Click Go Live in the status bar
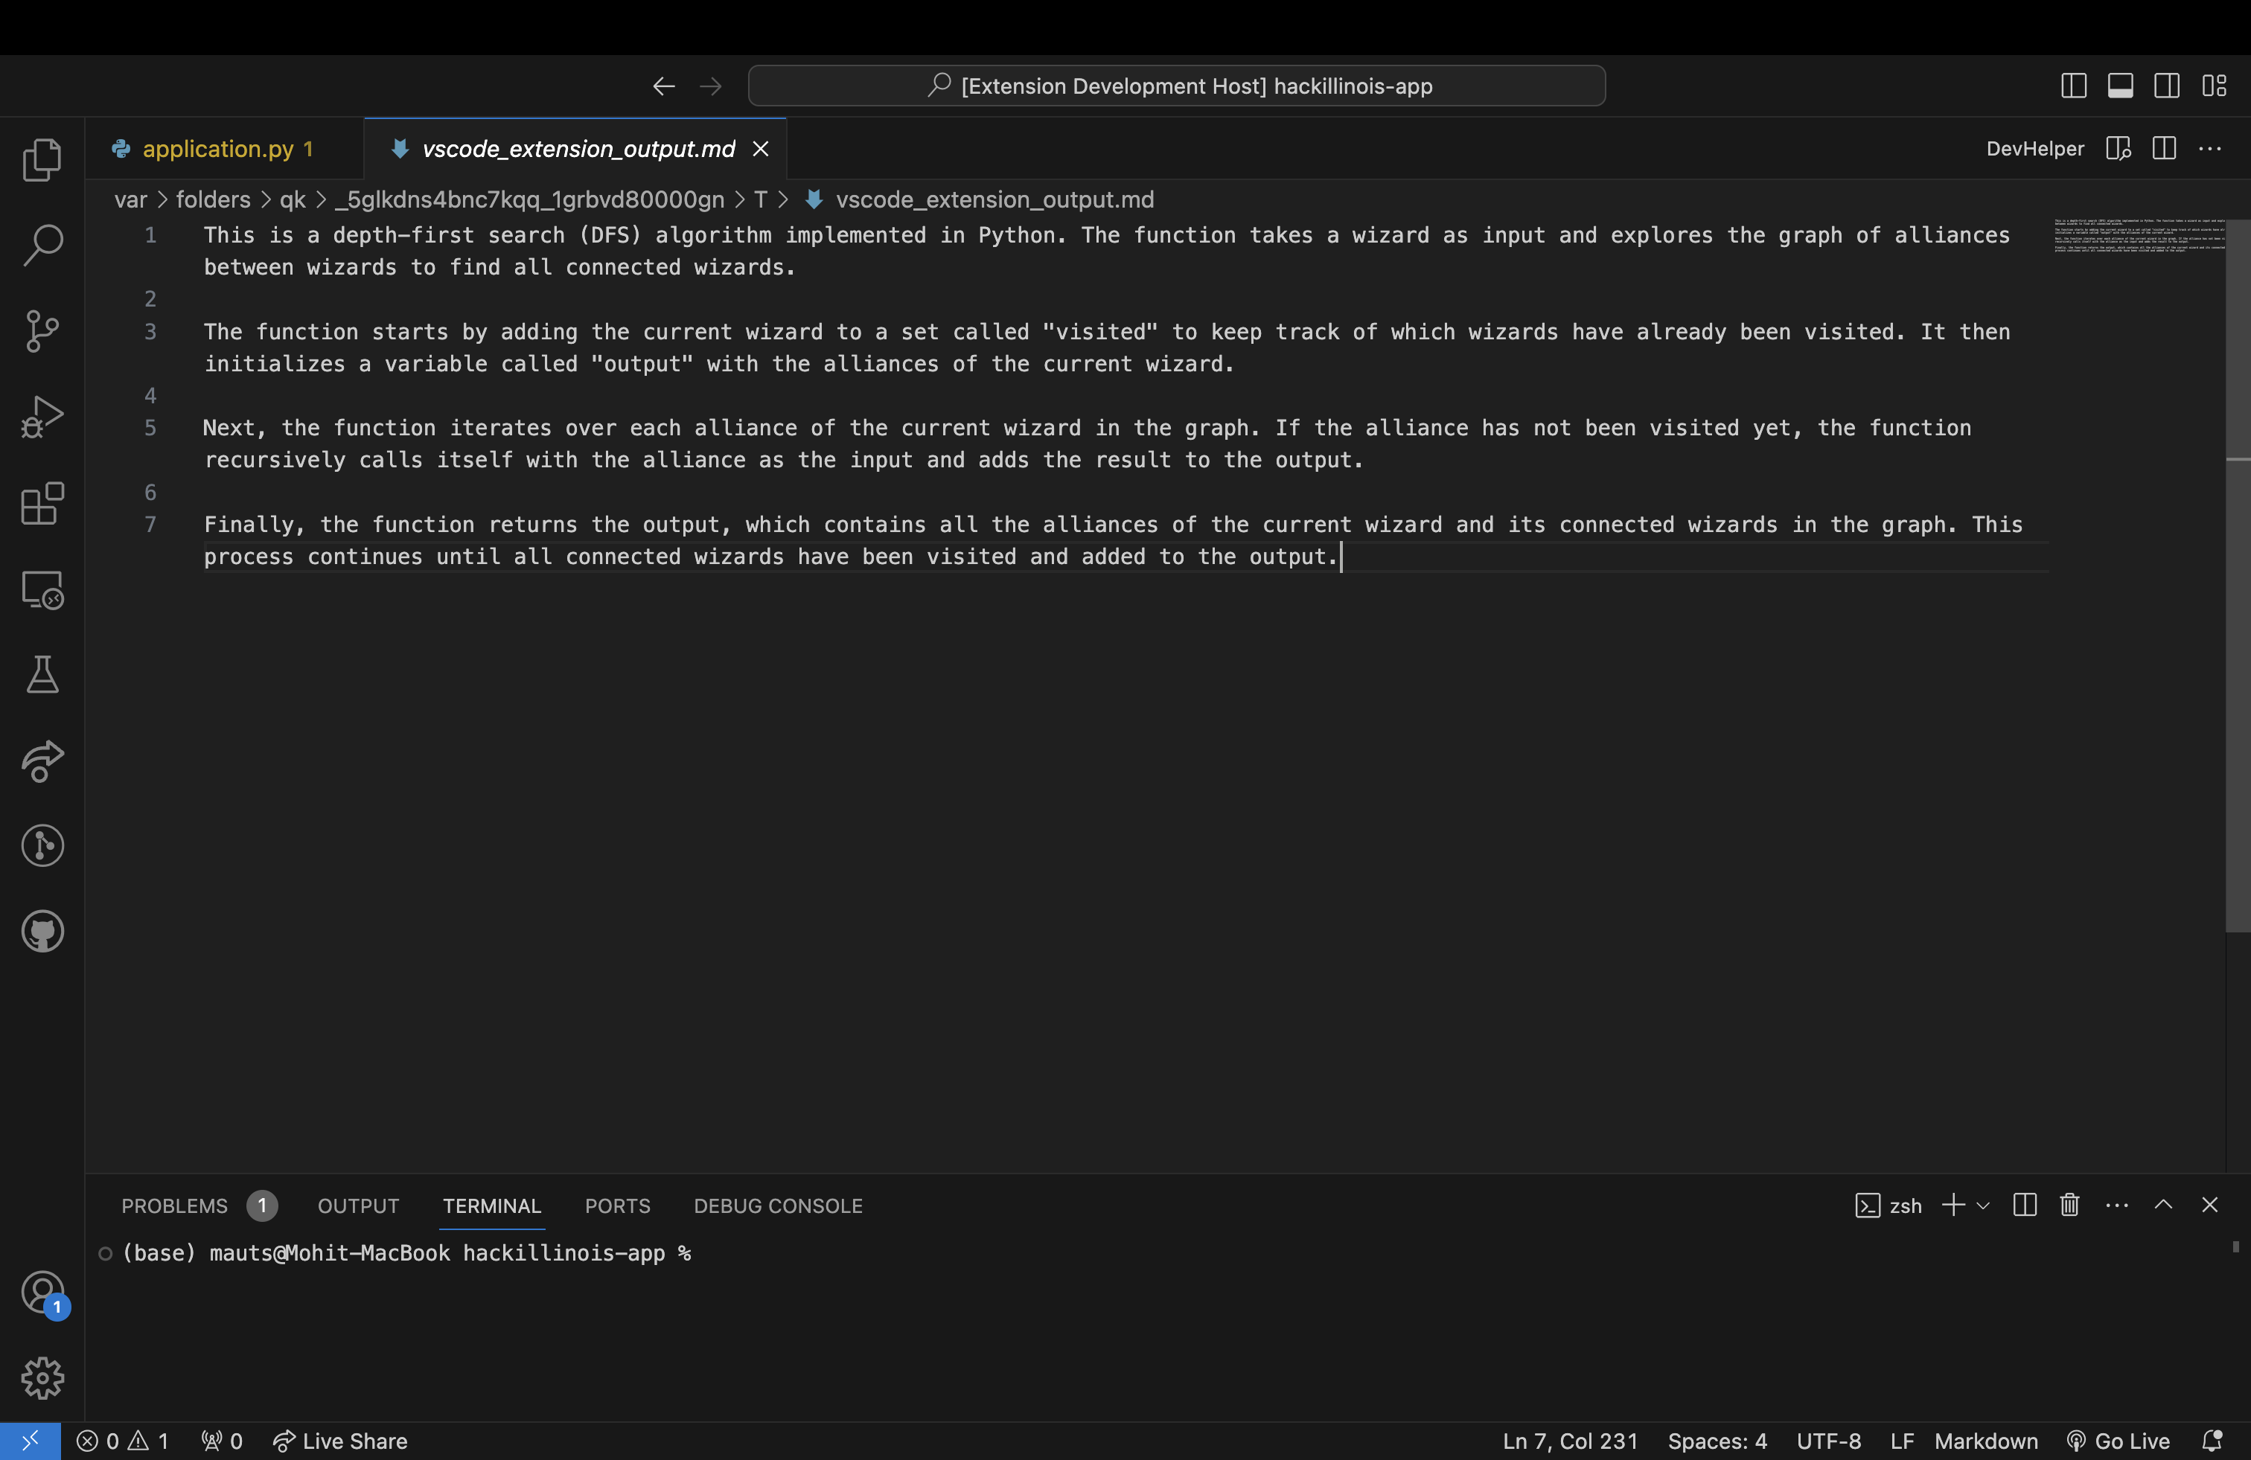The image size is (2251, 1460). (x=2118, y=1441)
